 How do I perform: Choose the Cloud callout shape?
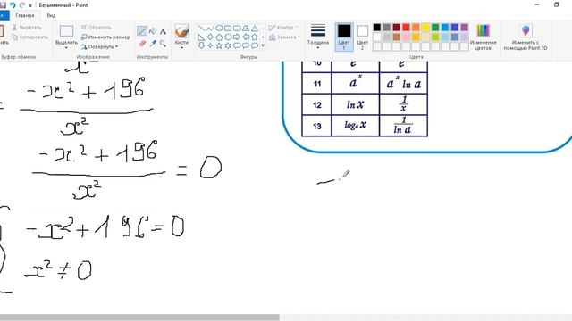255,45
